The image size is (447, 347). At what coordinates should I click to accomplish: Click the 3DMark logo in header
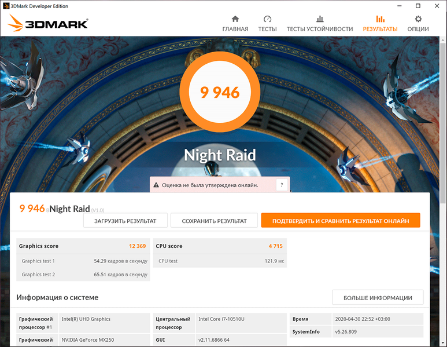pos(47,23)
